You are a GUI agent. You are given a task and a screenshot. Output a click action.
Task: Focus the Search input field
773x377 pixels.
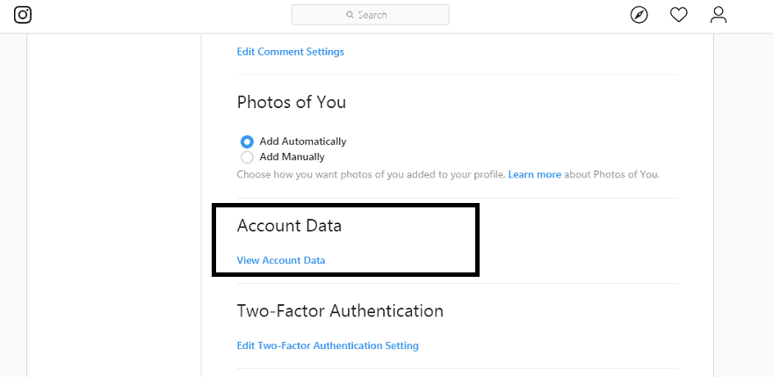pos(386,15)
